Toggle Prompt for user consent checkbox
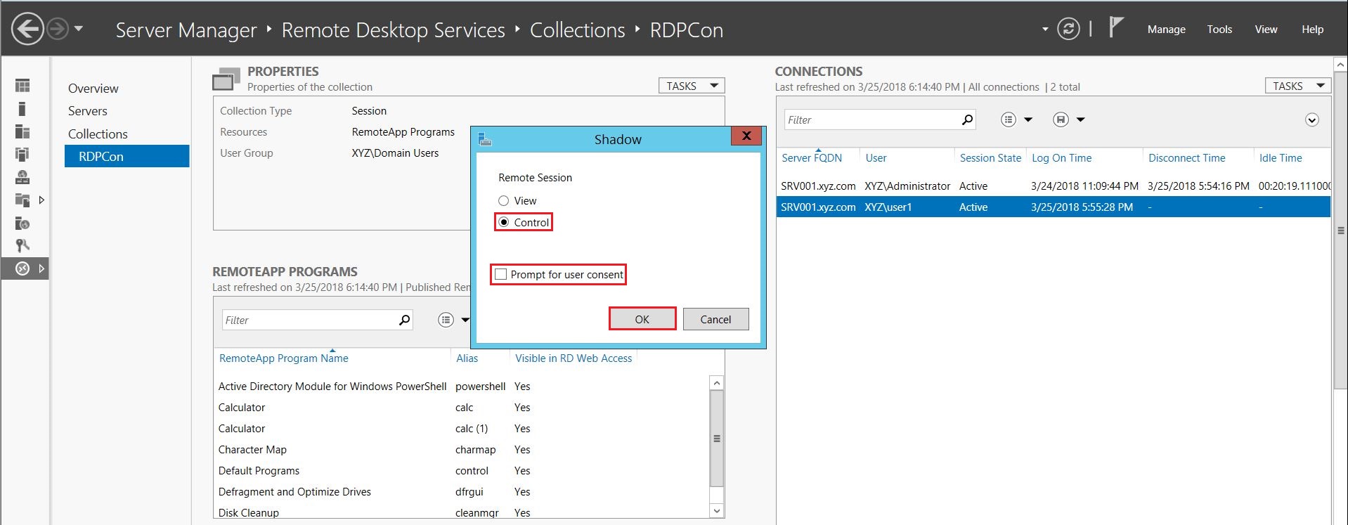This screenshot has height=525, width=1348. pos(500,274)
